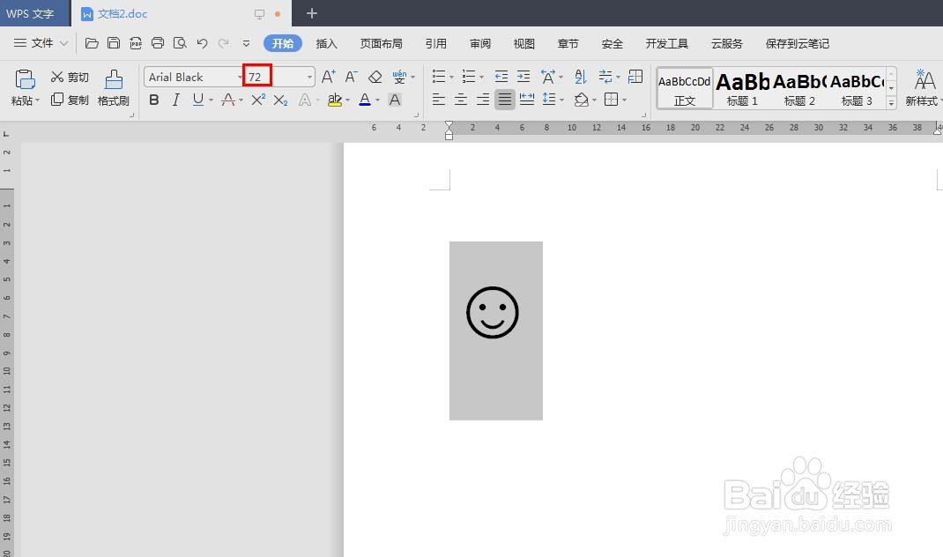
Task: Align text right
Action: (x=483, y=100)
